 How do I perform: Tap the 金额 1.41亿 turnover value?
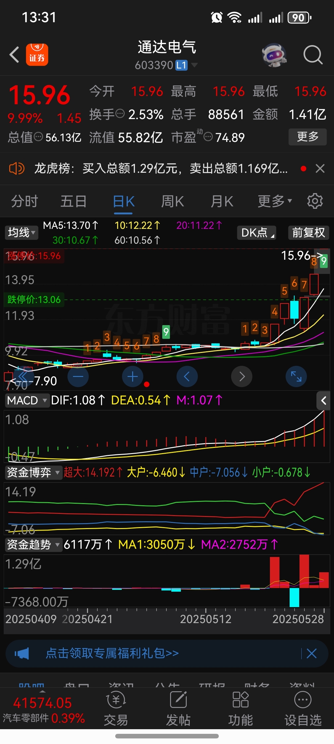click(x=289, y=114)
